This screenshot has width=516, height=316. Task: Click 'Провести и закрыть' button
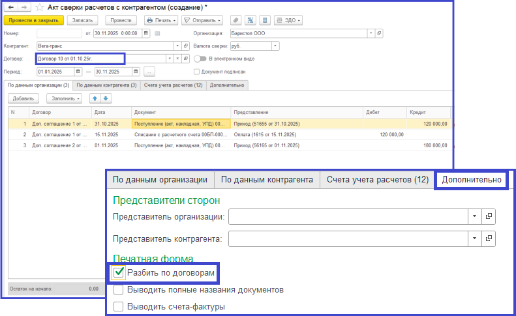[x=33, y=20]
